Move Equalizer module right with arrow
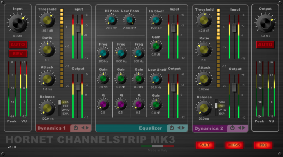The height and width of the screenshot is (157, 283). [183, 128]
